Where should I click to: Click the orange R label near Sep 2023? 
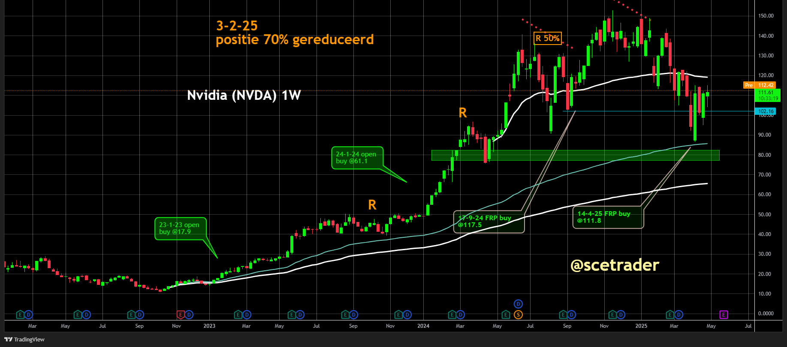pos(372,205)
